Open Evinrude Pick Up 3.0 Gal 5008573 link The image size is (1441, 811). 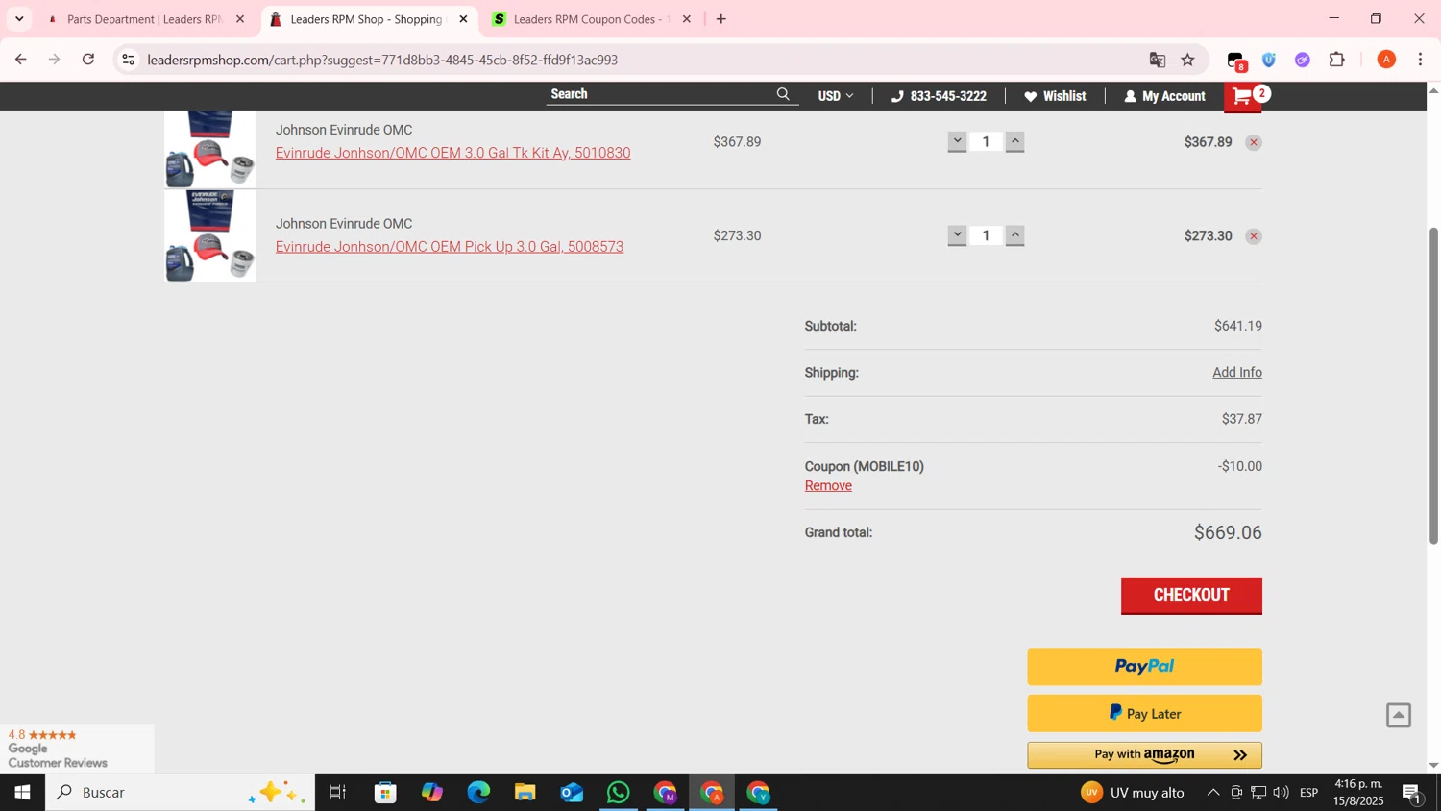point(450,247)
